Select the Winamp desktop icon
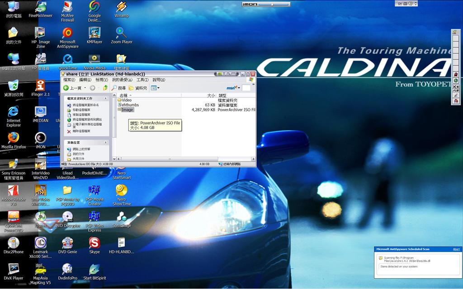Screen dimensions: 463x289 coord(121,10)
